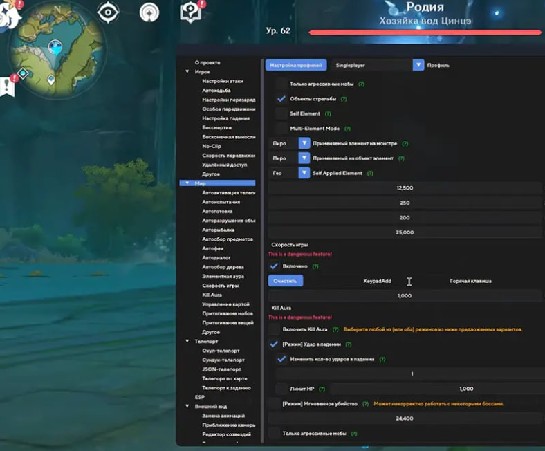The image size is (545, 451).
Task: Click the 12,500 value slider
Action: click(x=405, y=188)
